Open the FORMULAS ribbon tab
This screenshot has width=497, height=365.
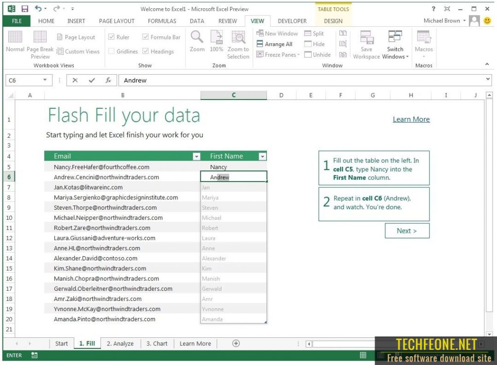click(162, 21)
